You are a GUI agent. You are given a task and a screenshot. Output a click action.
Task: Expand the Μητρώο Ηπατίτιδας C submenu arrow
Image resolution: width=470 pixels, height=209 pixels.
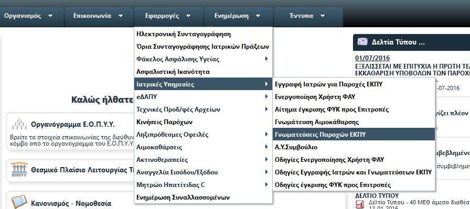click(266, 185)
